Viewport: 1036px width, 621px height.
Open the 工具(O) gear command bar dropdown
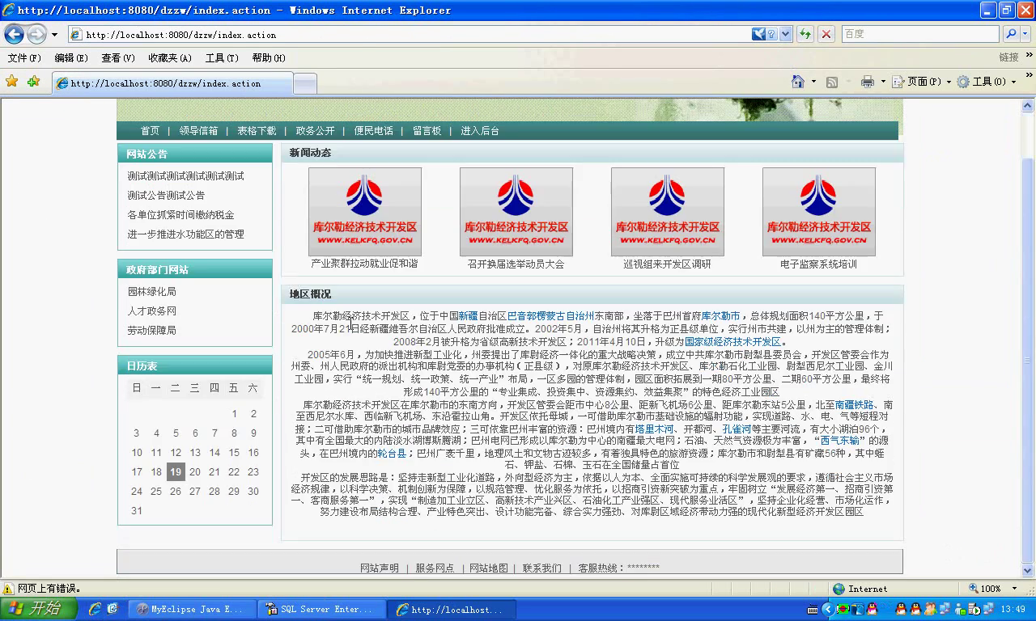986,82
